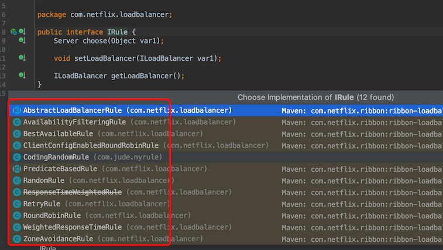Click Maven location text on AbstractLoadBalancerRule row
The height and width of the screenshot is (250, 443).
click(x=362, y=111)
